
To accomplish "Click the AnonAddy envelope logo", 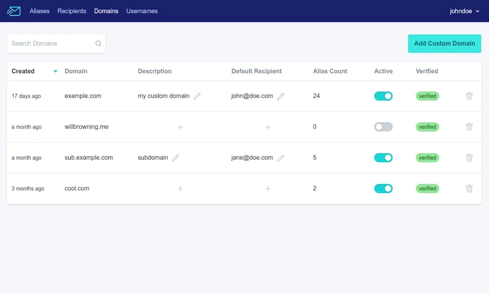I will [x=14, y=11].
